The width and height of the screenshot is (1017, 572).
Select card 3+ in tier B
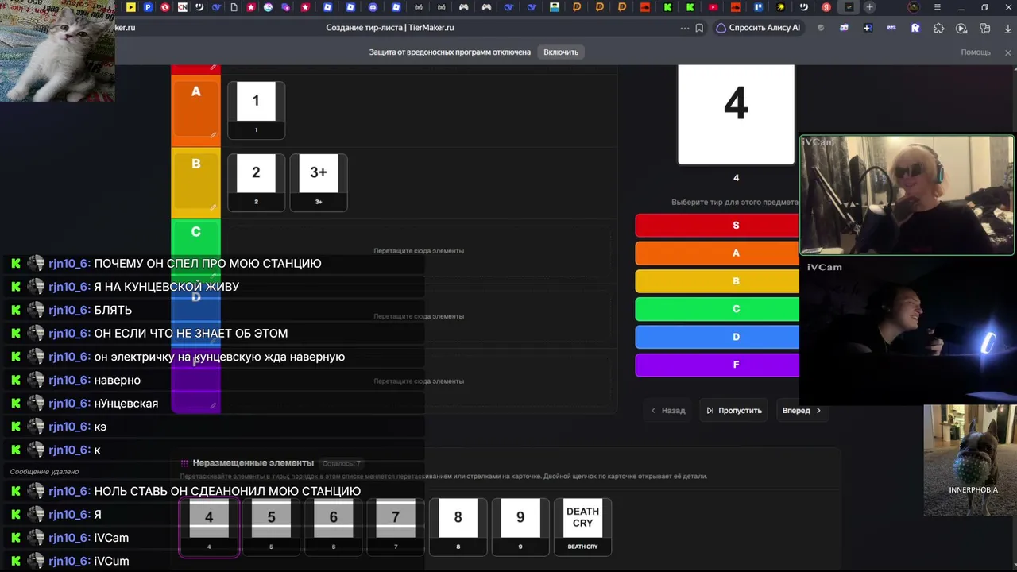pyautogui.click(x=319, y=182)
